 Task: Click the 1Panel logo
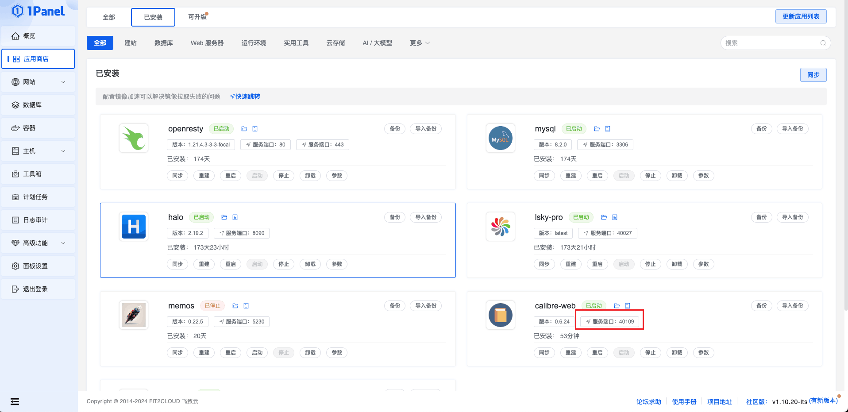tap(39, 11)
